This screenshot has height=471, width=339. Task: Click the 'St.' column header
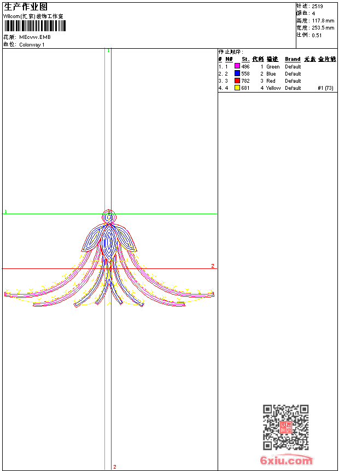246,59
